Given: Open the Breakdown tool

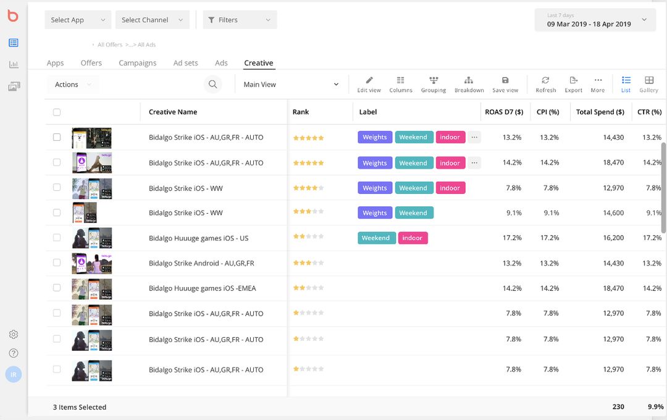Looking at the screenshot, I should (469, 84).
